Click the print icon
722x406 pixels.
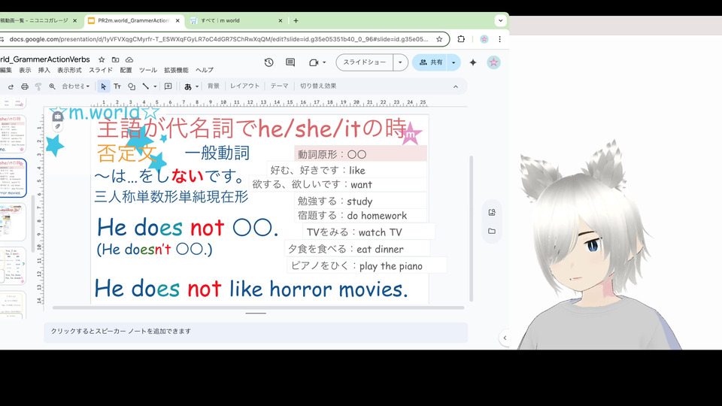[x=24, y=86]
